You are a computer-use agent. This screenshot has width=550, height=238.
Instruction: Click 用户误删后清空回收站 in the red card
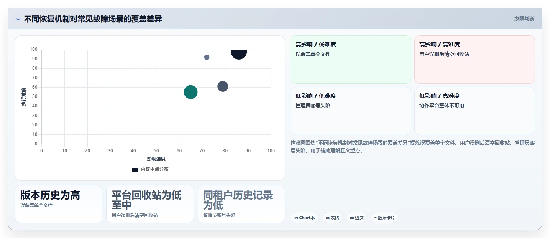pyautogui.click(x=444, y=54)
